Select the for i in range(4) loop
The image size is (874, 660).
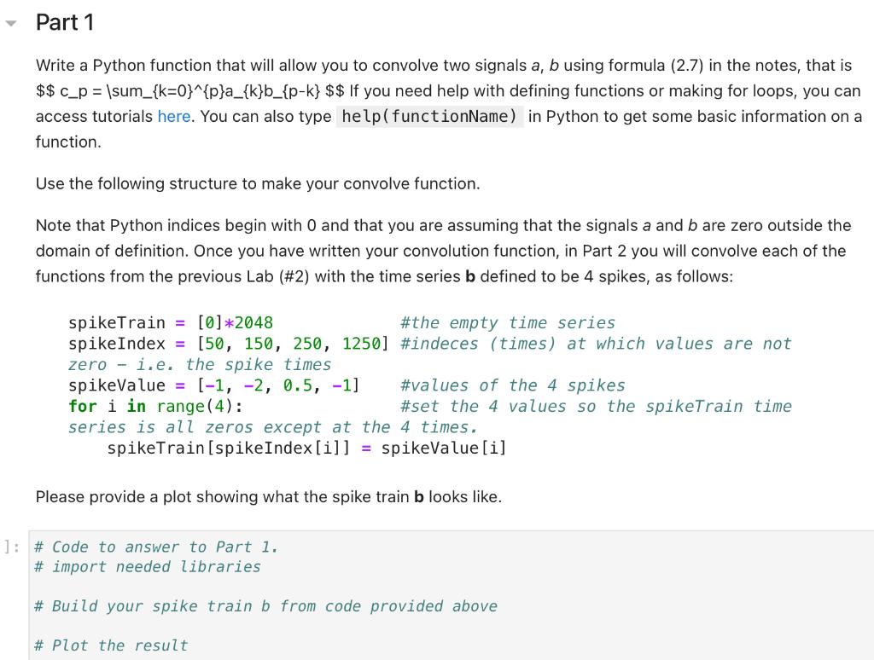click(154, 406)
